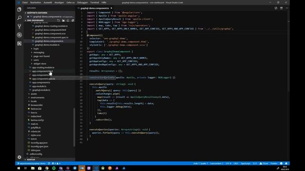Open the Datei menu

point(25,2)
